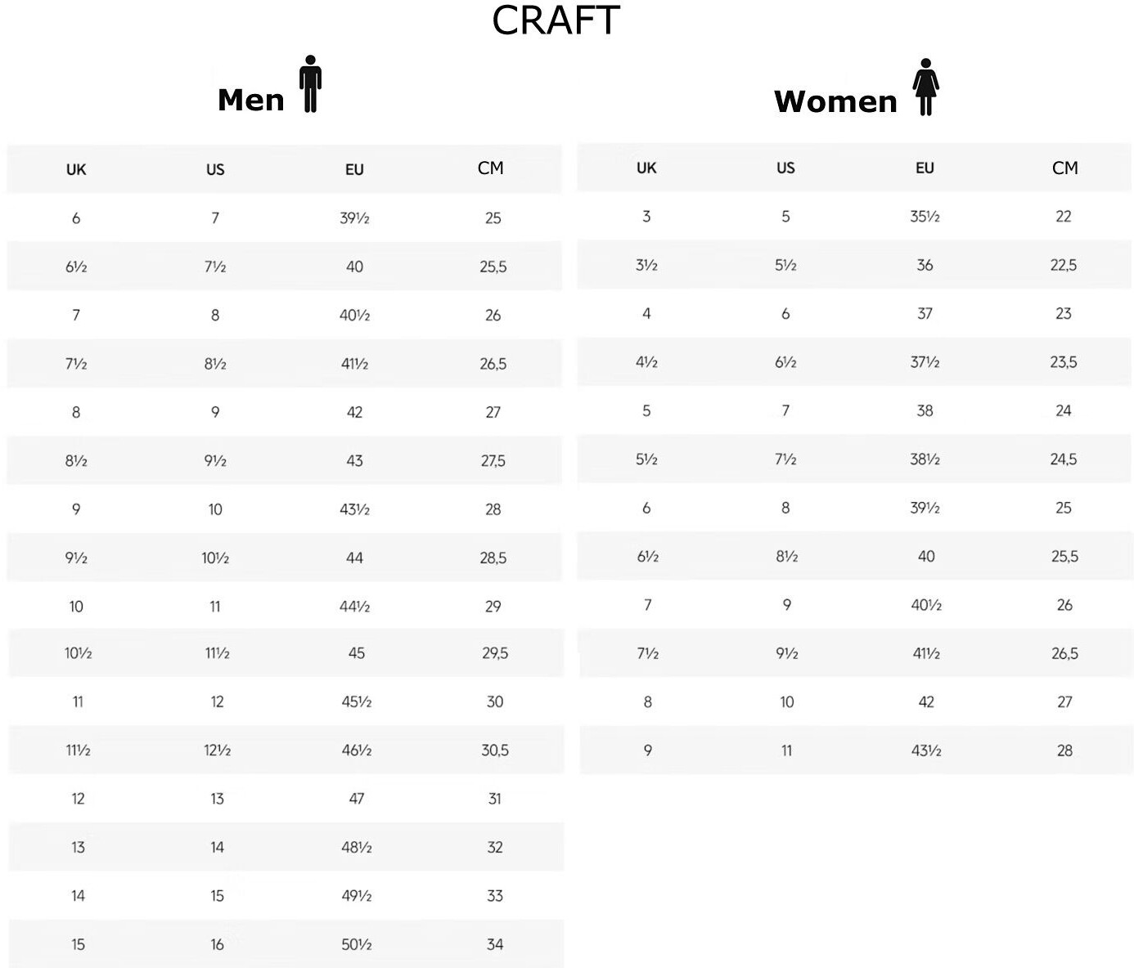1134x968 pixels.
Task: Click women's CM value 23,5
Action: (x=1064, y=362)
